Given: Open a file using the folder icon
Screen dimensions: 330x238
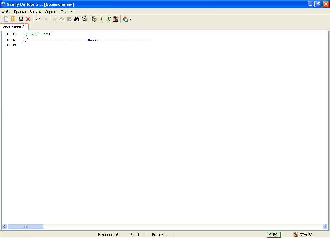Looking at the screenshot, I should (14, 19).
